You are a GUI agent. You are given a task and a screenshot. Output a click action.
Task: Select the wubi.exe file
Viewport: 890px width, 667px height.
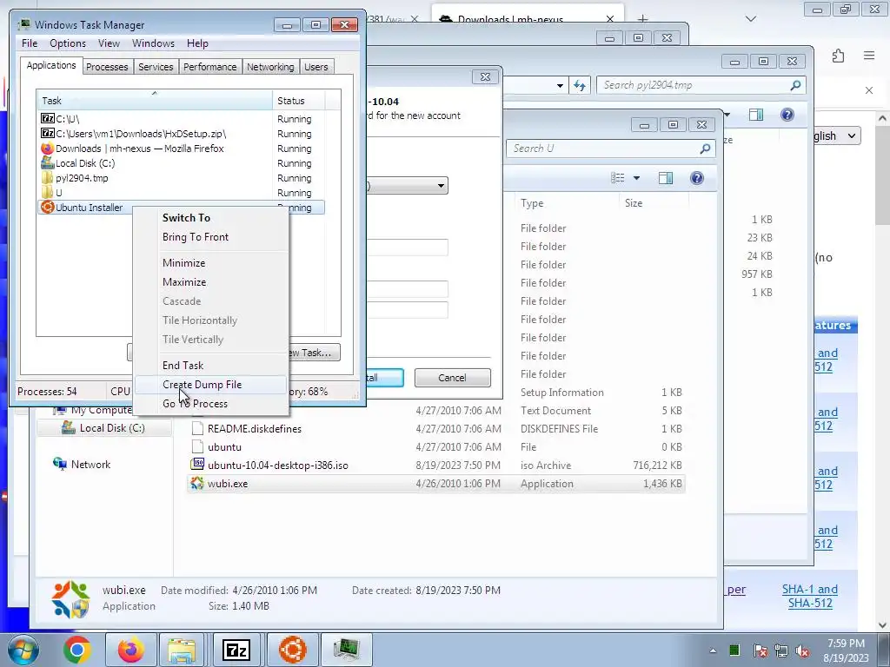(x=436, y=484)
